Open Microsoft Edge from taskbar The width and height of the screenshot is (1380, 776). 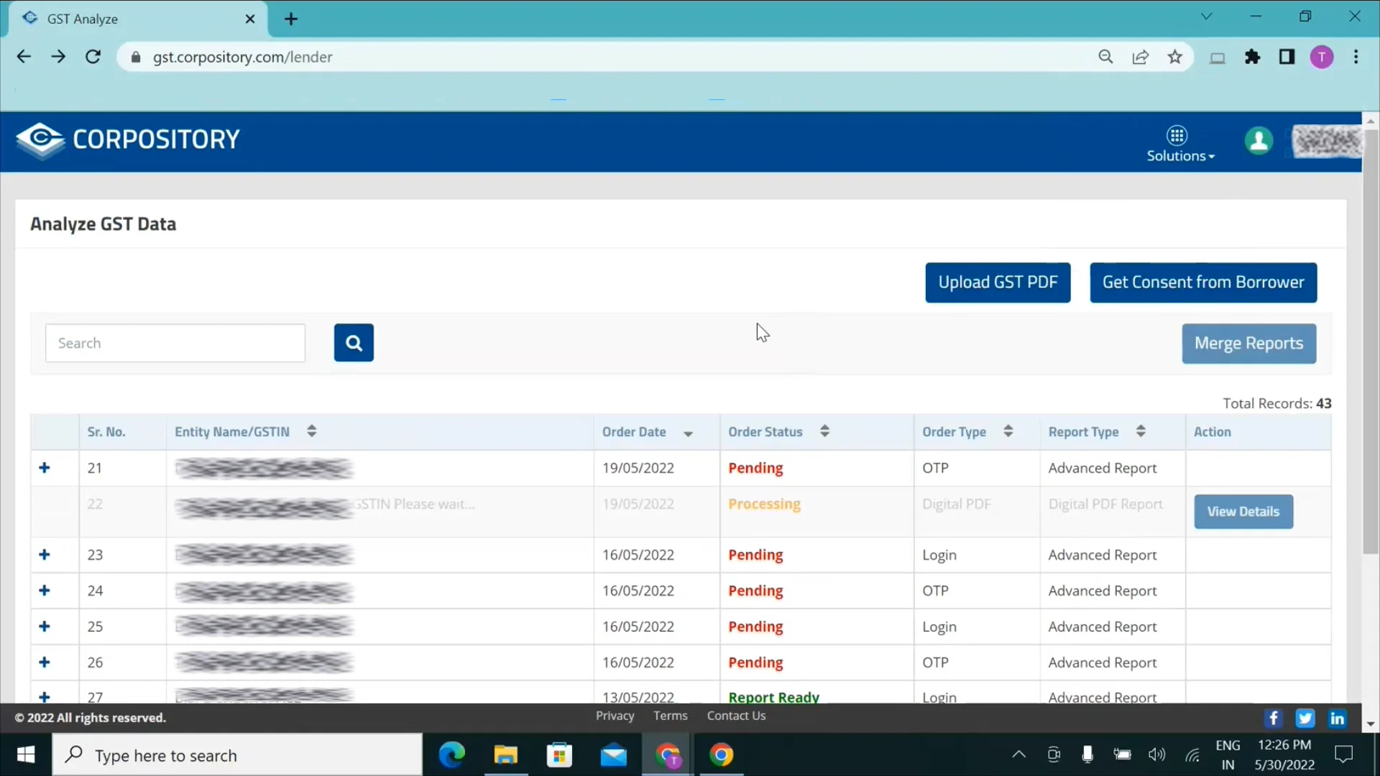[452, 755]
